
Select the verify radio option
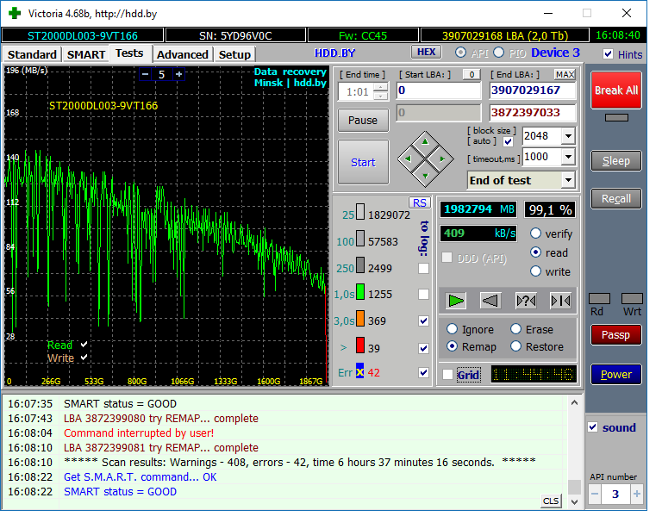[x=536, y=233]
